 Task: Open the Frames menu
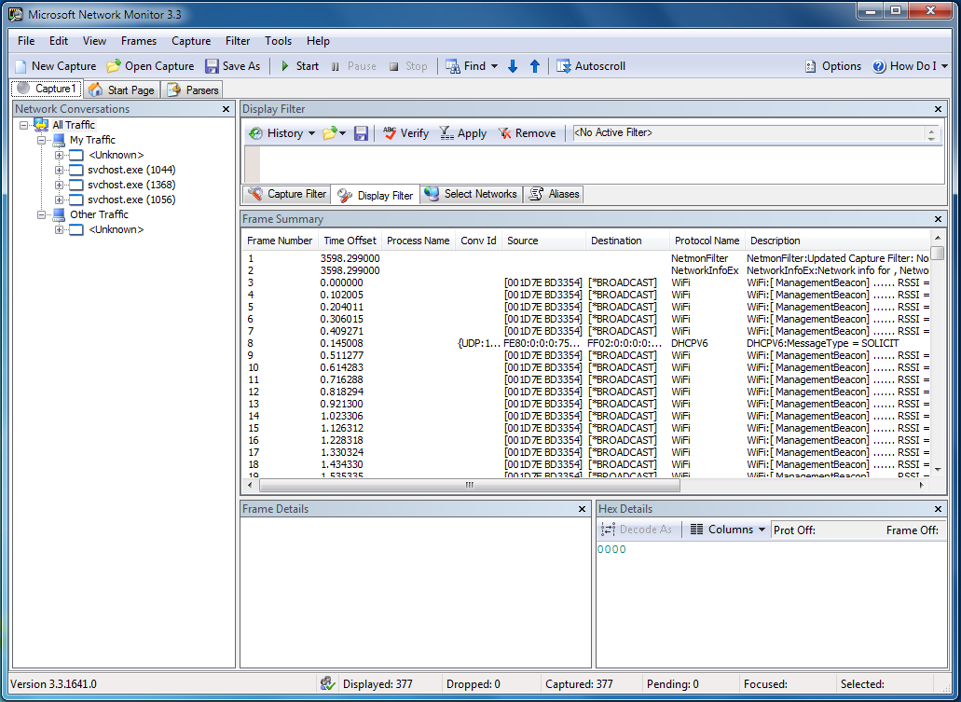pyautogui.click(x=139, y=41)
